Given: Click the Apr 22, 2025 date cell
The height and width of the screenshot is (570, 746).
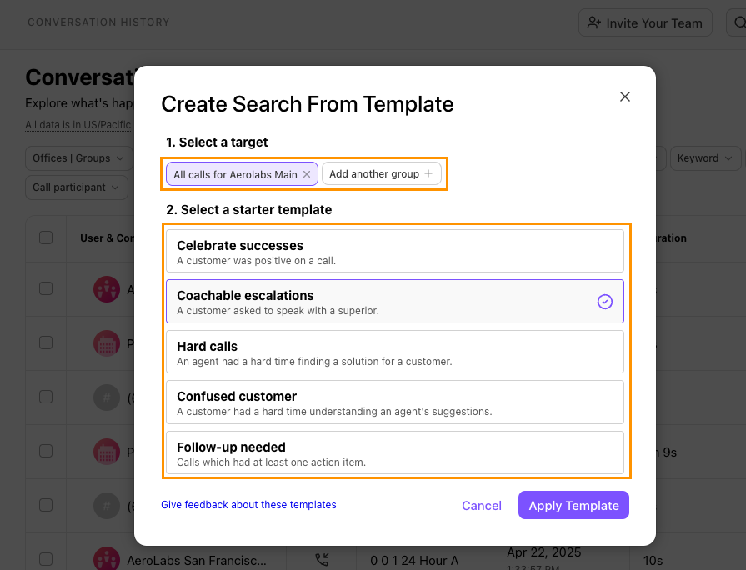Looking at the screenshot, I should [x=543, y=552].
